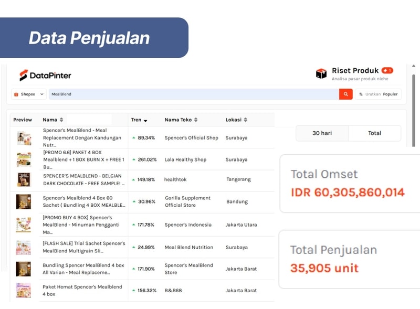Image resolution: width=420 pixels, height=309 pixels.
Task: Open the Belgian Dark Chocolate product thumbnail
Action: 24,179
